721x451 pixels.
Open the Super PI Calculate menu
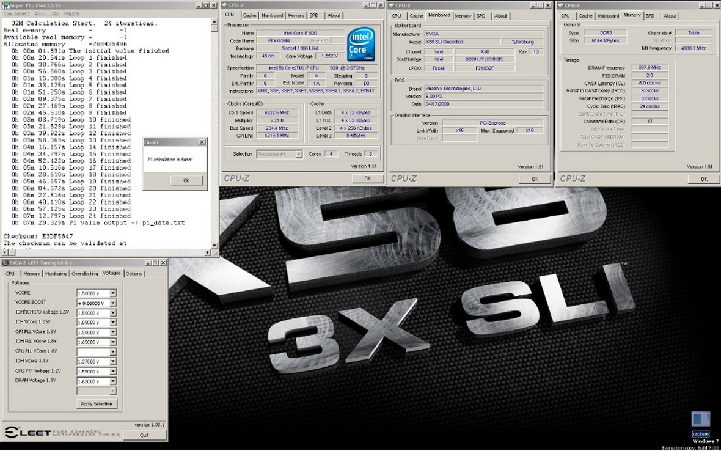16,14
